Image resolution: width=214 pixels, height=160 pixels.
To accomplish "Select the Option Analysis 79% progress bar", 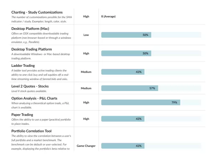I will coord(151,102).
